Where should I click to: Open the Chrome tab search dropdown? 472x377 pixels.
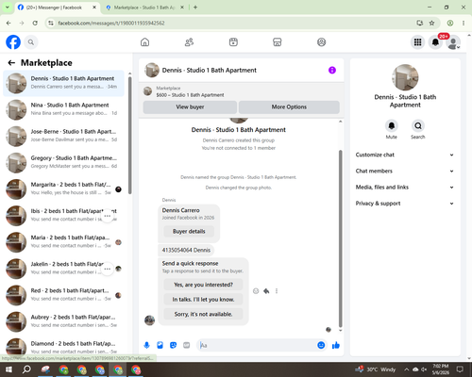click(7, 8)
